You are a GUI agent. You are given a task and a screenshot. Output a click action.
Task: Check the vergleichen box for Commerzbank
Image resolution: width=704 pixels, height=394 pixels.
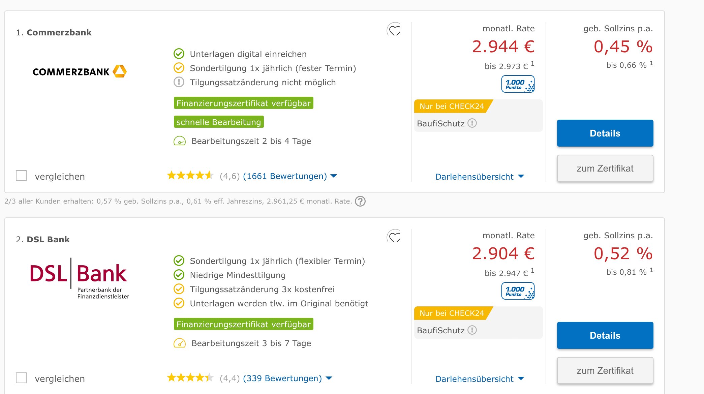click(21, 176)
